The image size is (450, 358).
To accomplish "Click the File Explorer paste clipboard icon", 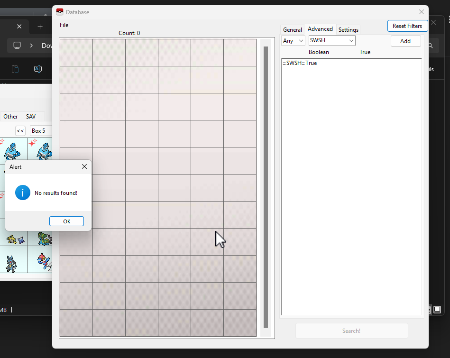I will click(15, 69).
